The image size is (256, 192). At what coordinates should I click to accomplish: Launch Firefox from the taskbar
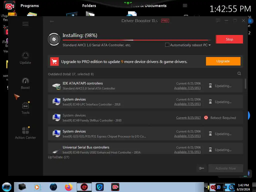click(69, 187)
